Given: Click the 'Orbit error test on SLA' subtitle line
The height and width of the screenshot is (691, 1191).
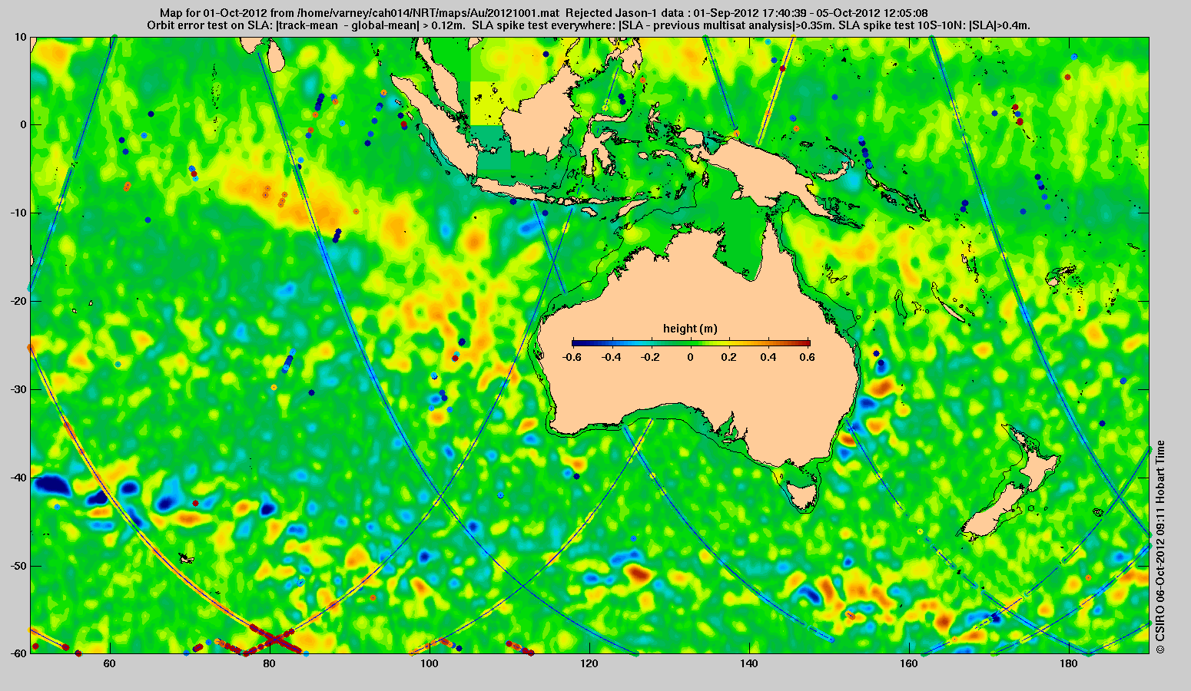Looking at the screenshot, I should click(589, 25).
